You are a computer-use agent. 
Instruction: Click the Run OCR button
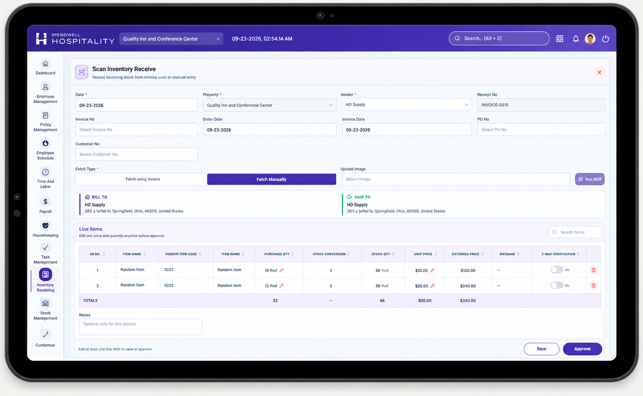click(590, 179)
